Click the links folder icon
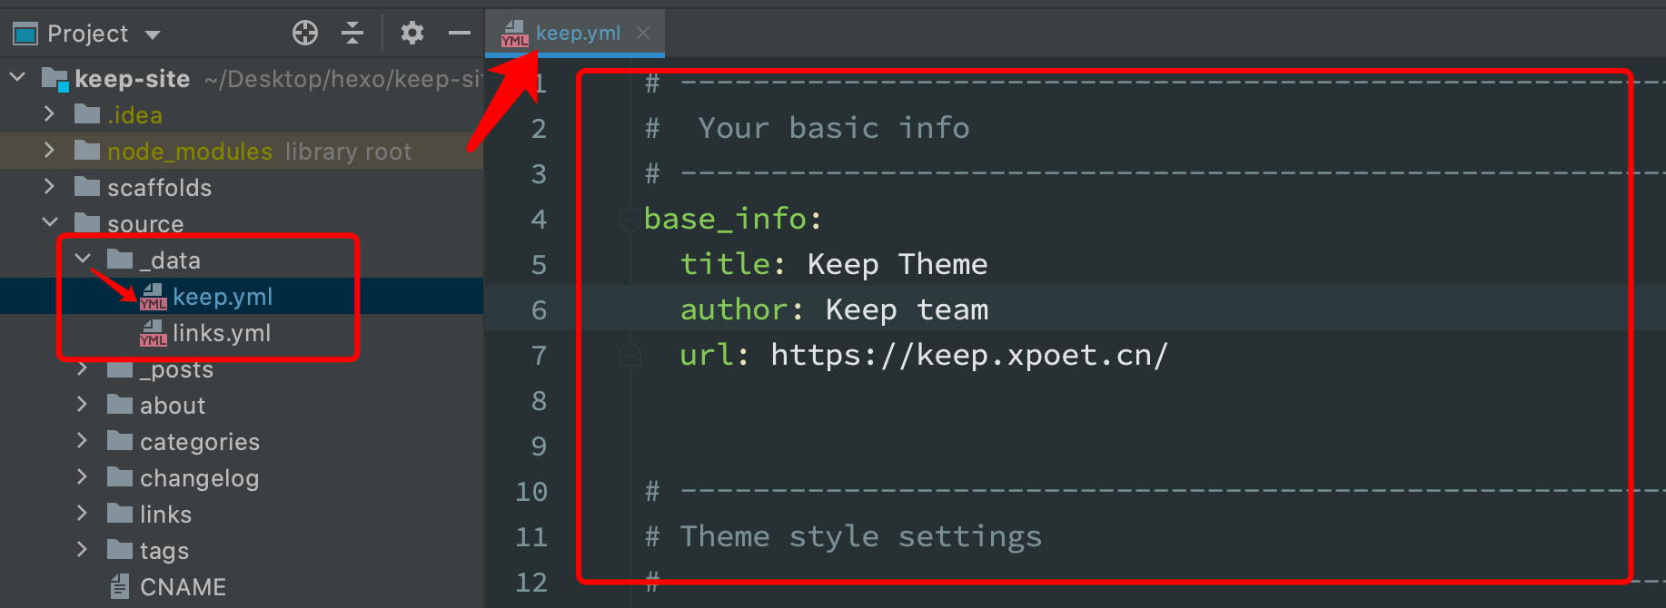The image size is (1666, 608). (120, 514)
